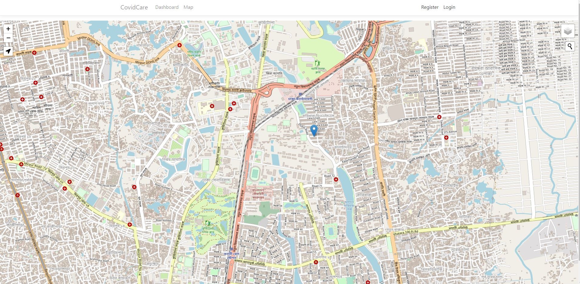Go to the CovidCare home brand link
580x284 pixels.
134,7
